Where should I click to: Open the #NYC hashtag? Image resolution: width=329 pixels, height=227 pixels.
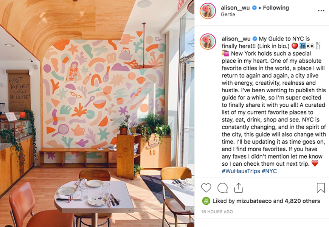[x=269, y=171]
